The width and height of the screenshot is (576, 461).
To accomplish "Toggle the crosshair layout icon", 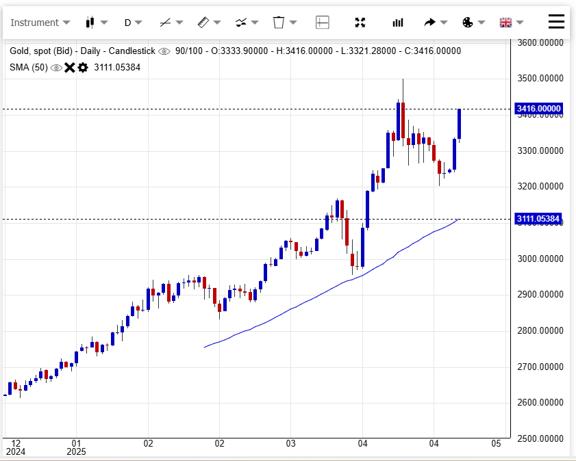I will tap(322, 23).
